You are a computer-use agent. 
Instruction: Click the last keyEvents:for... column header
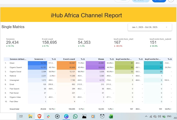pos(153,59)
